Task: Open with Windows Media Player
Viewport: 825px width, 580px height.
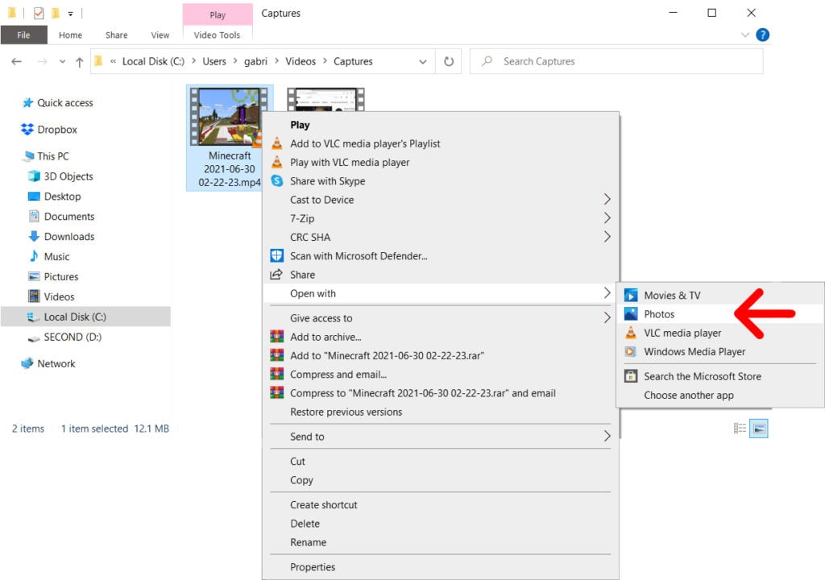Action: tap(719, 351)
